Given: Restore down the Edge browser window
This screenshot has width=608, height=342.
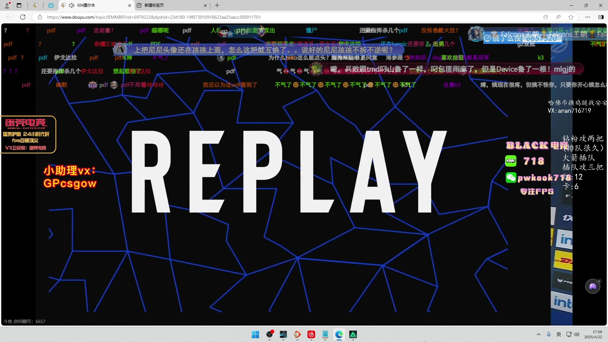Looking at the screenshot, I should tap(586, 5).
